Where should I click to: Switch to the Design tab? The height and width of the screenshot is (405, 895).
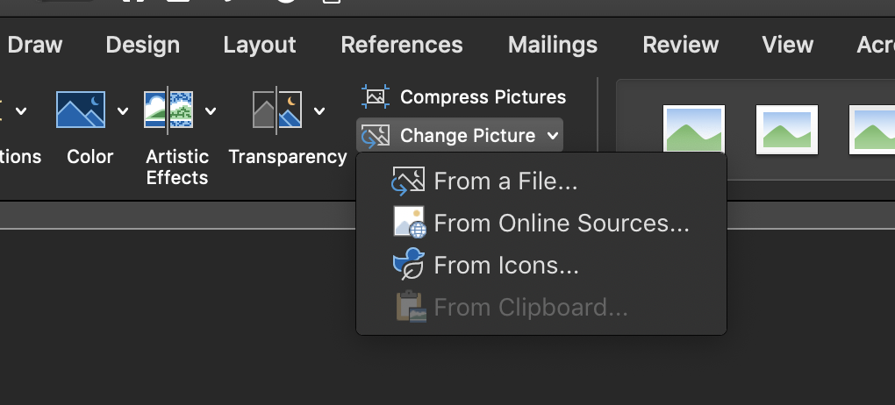click(x=143, y=45)
